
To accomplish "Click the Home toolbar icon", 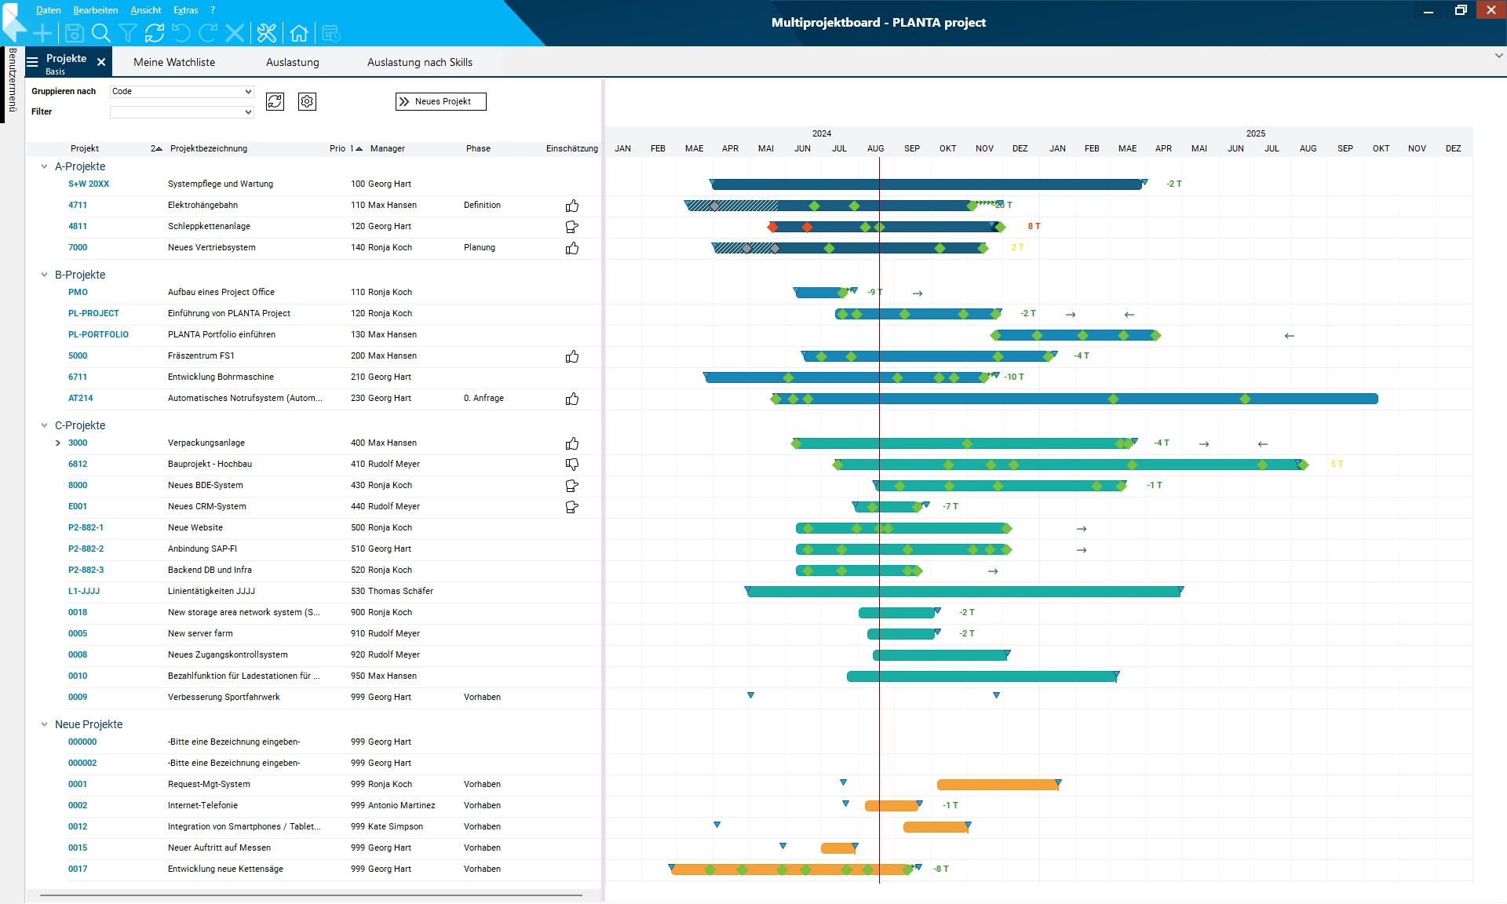I will 299,33.
